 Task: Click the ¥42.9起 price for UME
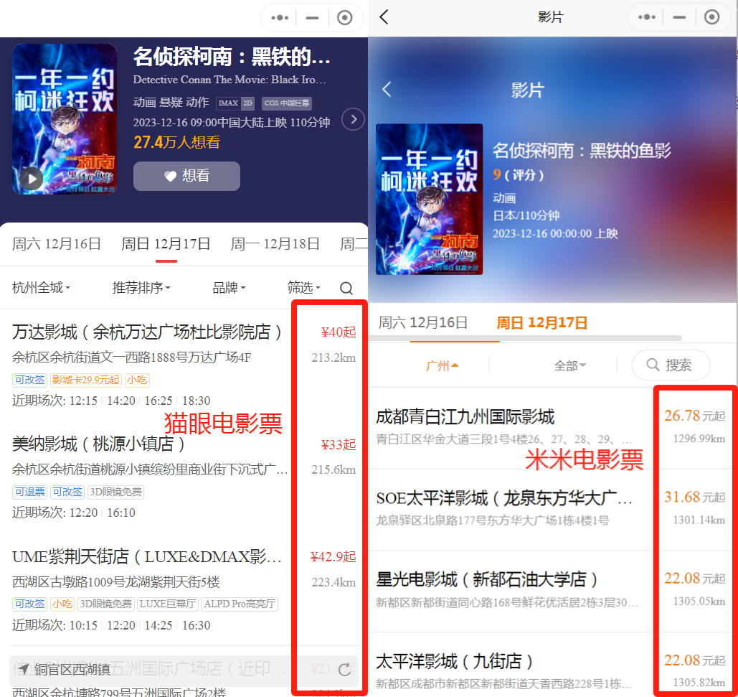(x=333, y=556)
